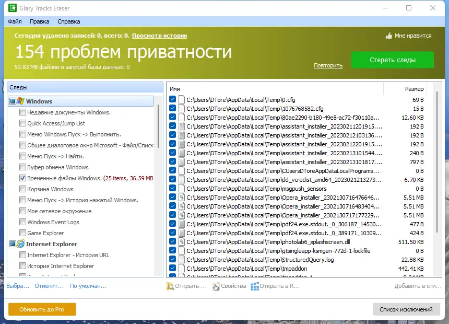Click the Открыть в R... grid icon

254,286
